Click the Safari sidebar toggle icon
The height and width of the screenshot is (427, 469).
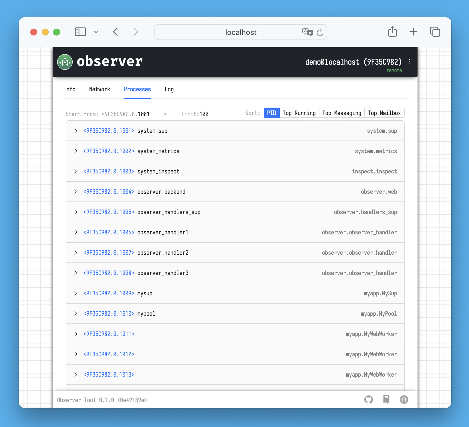coord(80,32)
